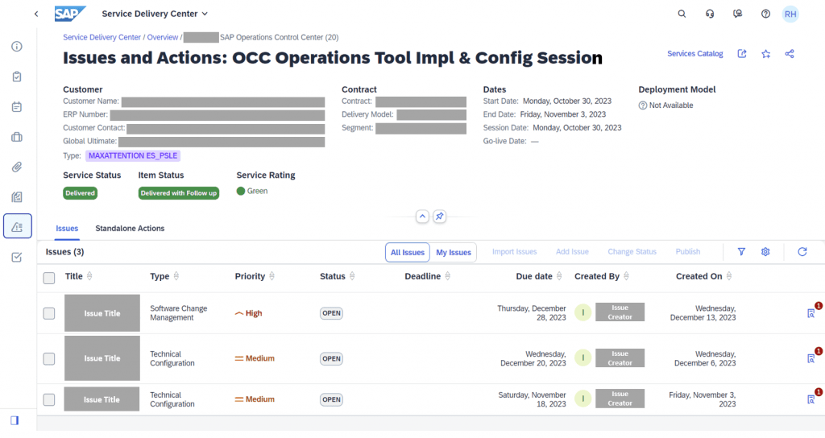Viewport: 825px width, 438px height.
Task: Tick the select all issues checkbox
Action: click(49, 278)
